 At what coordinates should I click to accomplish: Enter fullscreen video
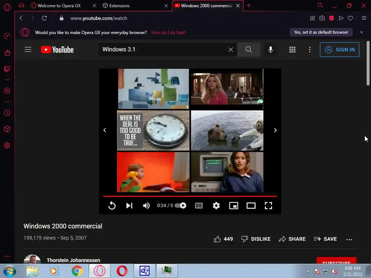(268, 206)
